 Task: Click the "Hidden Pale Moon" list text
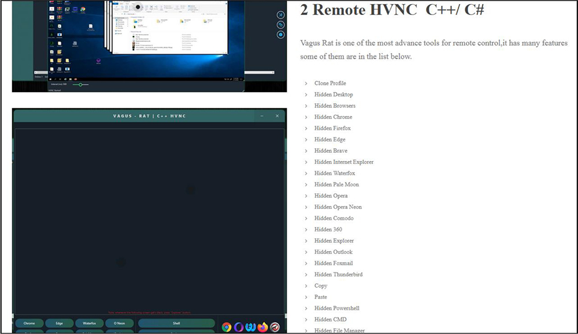(x=336, y=184)
